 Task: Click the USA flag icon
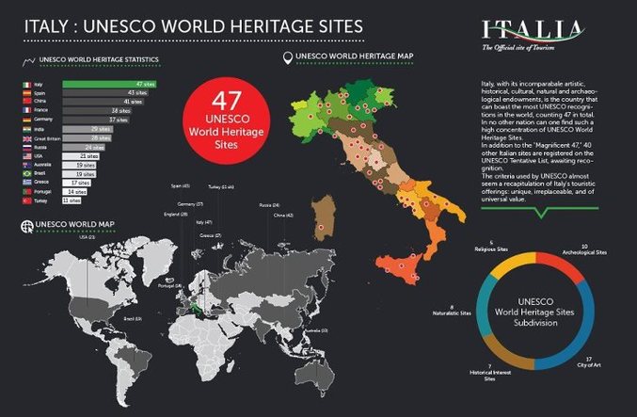25,154
